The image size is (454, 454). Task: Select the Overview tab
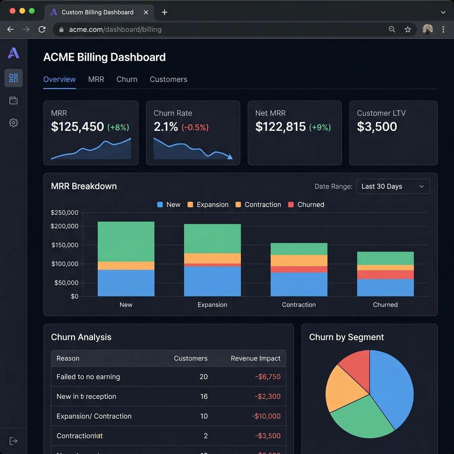pos(60,79)
